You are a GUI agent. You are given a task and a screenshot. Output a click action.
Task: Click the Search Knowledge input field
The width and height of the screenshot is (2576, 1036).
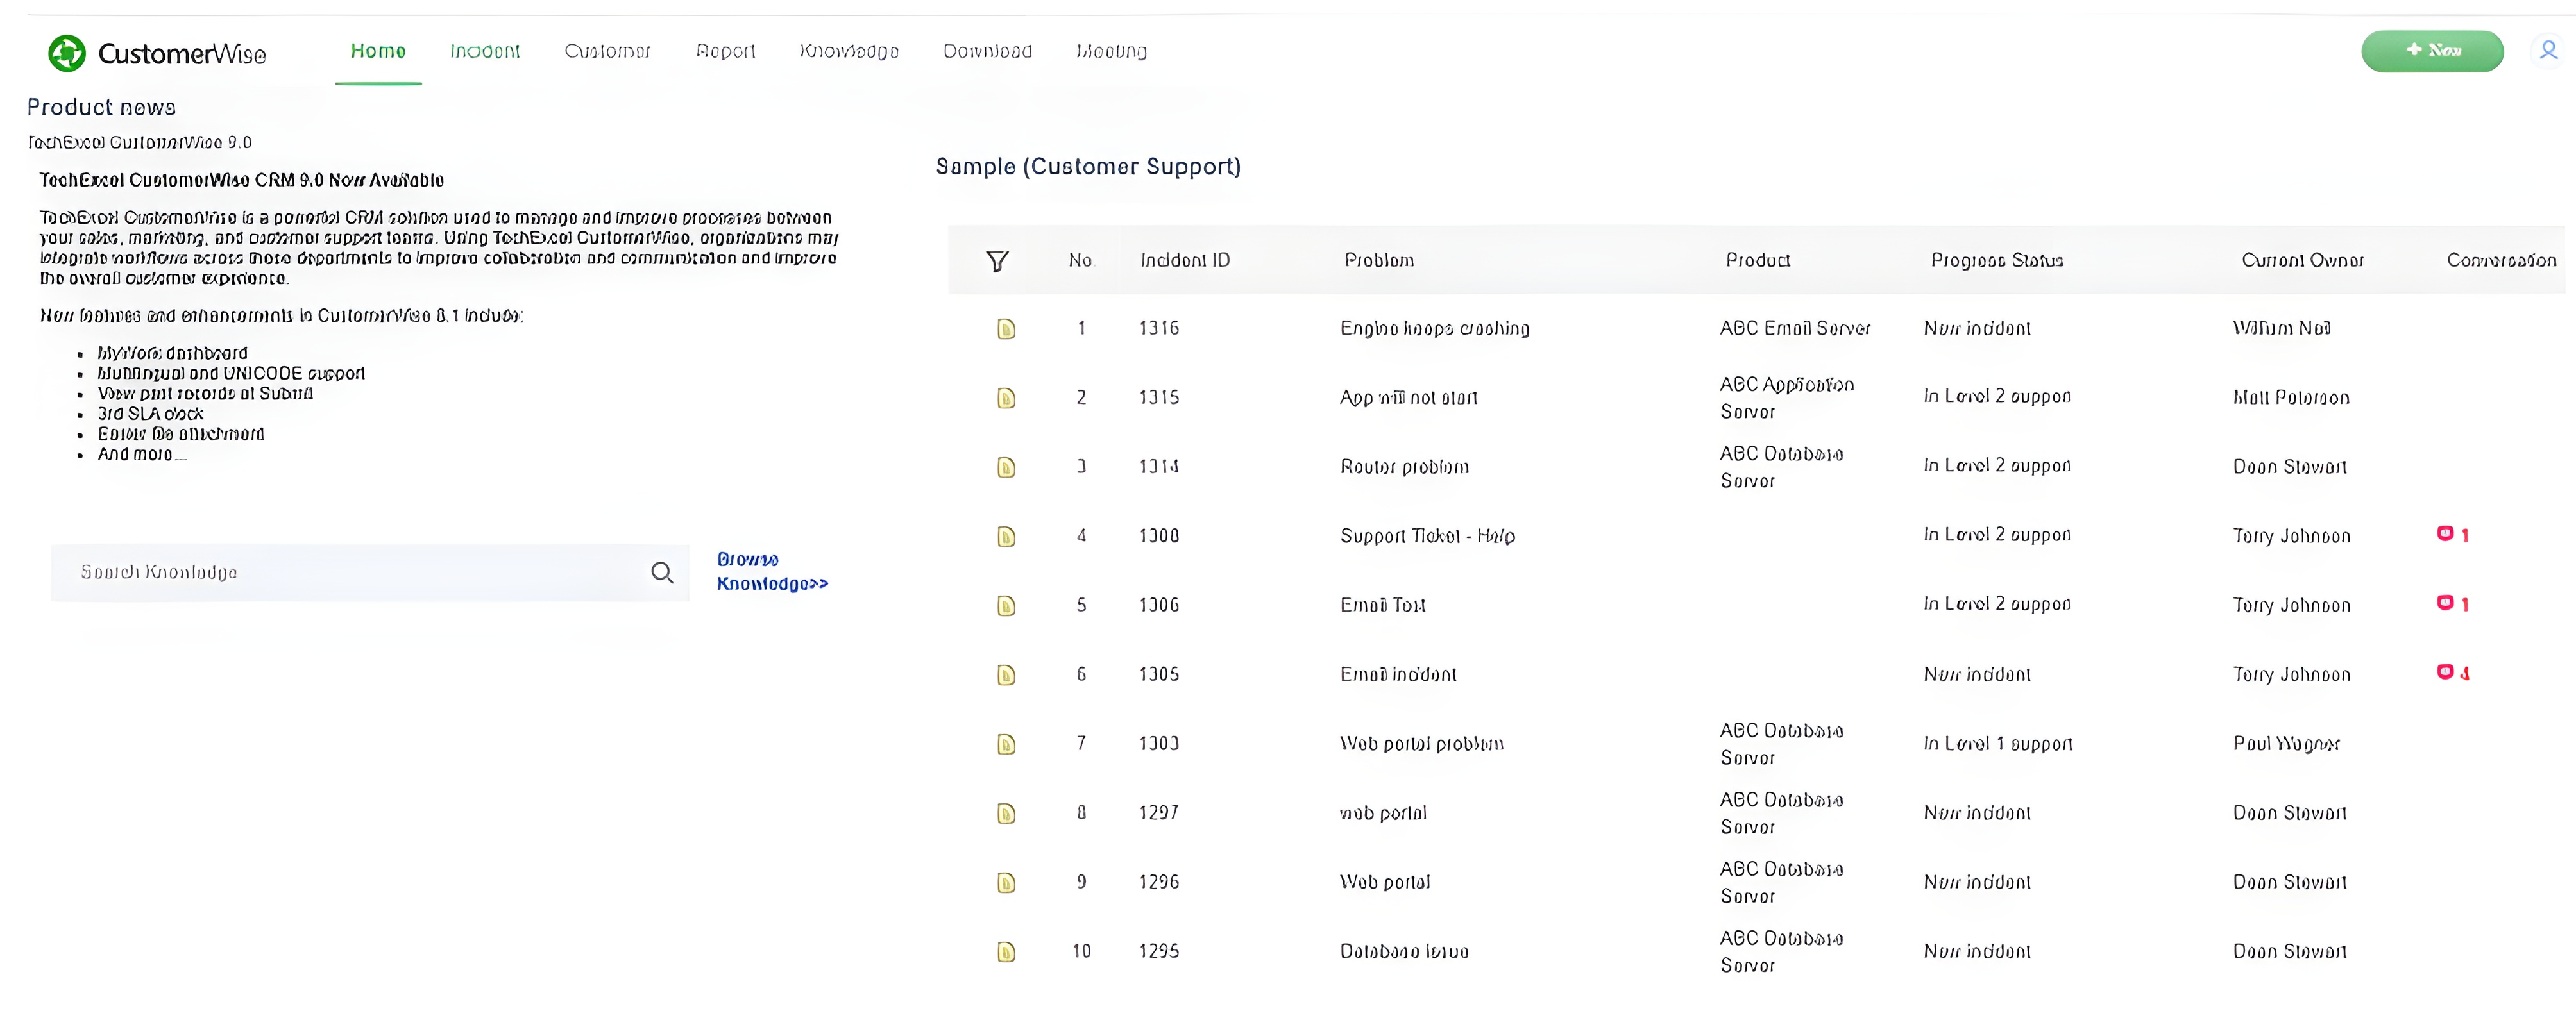coord(350,572)
